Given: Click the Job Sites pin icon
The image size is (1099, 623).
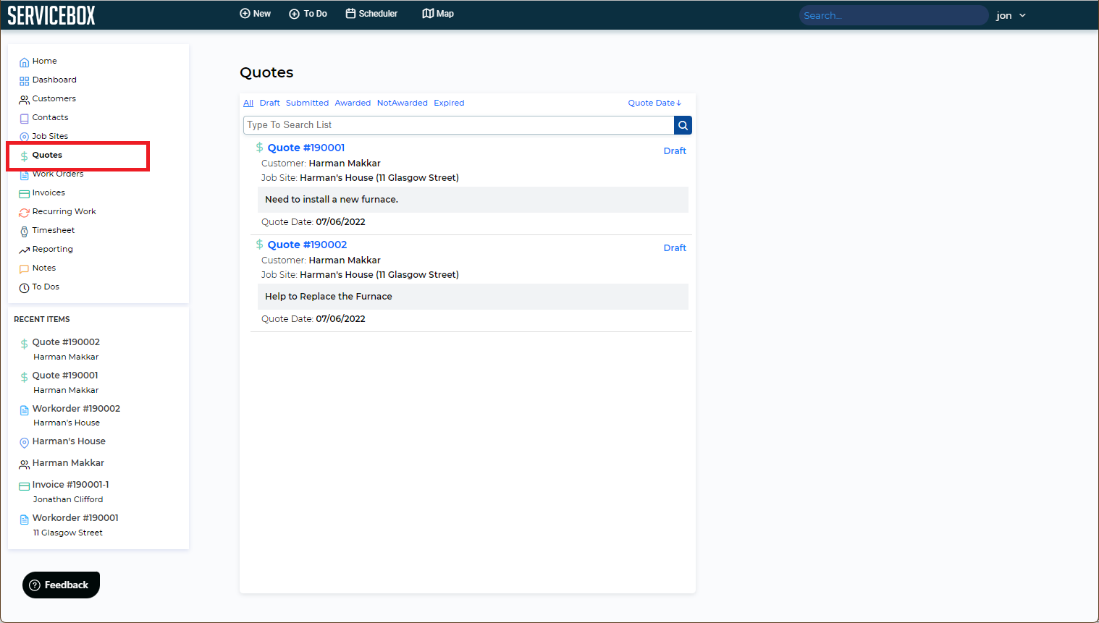Looking at the screenshot, I should point(24,137).
